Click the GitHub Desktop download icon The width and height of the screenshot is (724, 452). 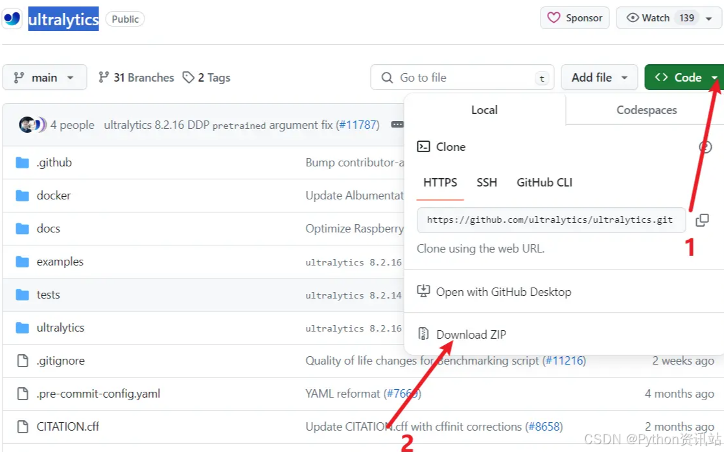coord(423,291)
